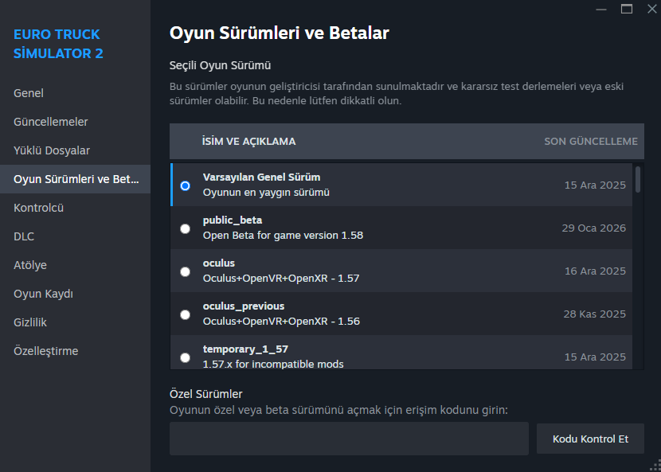Open Oyun Sürümleri ve Betalar section
661x472 pixels.
point(75,179)
